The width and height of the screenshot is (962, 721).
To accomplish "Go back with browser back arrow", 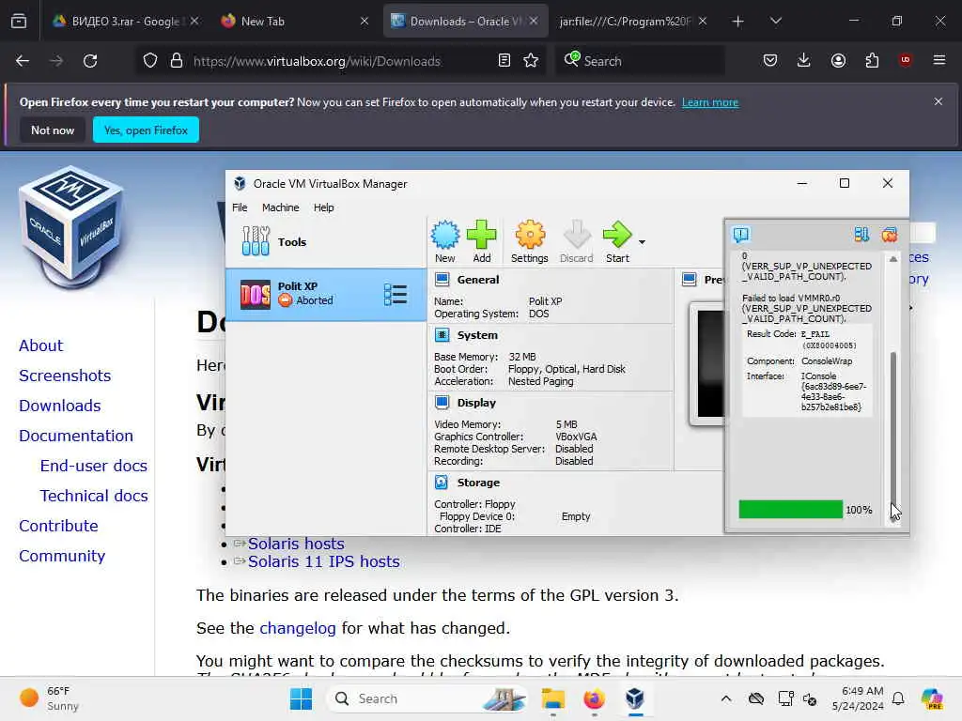I will (23, 61).
